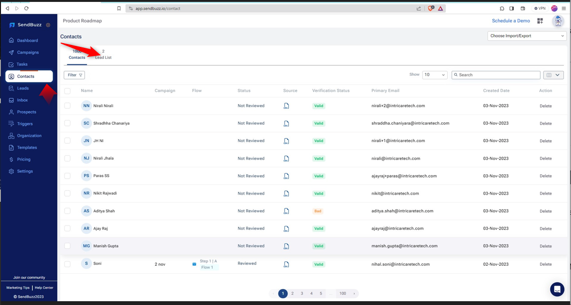
Task: Click CSV source icon for Aditya Shah
Action: (286, 211)
